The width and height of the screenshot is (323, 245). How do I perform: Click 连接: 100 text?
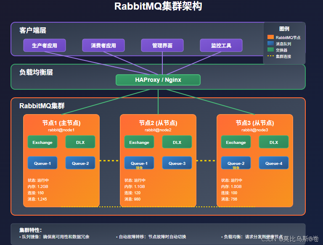click(x=229, y=193)
